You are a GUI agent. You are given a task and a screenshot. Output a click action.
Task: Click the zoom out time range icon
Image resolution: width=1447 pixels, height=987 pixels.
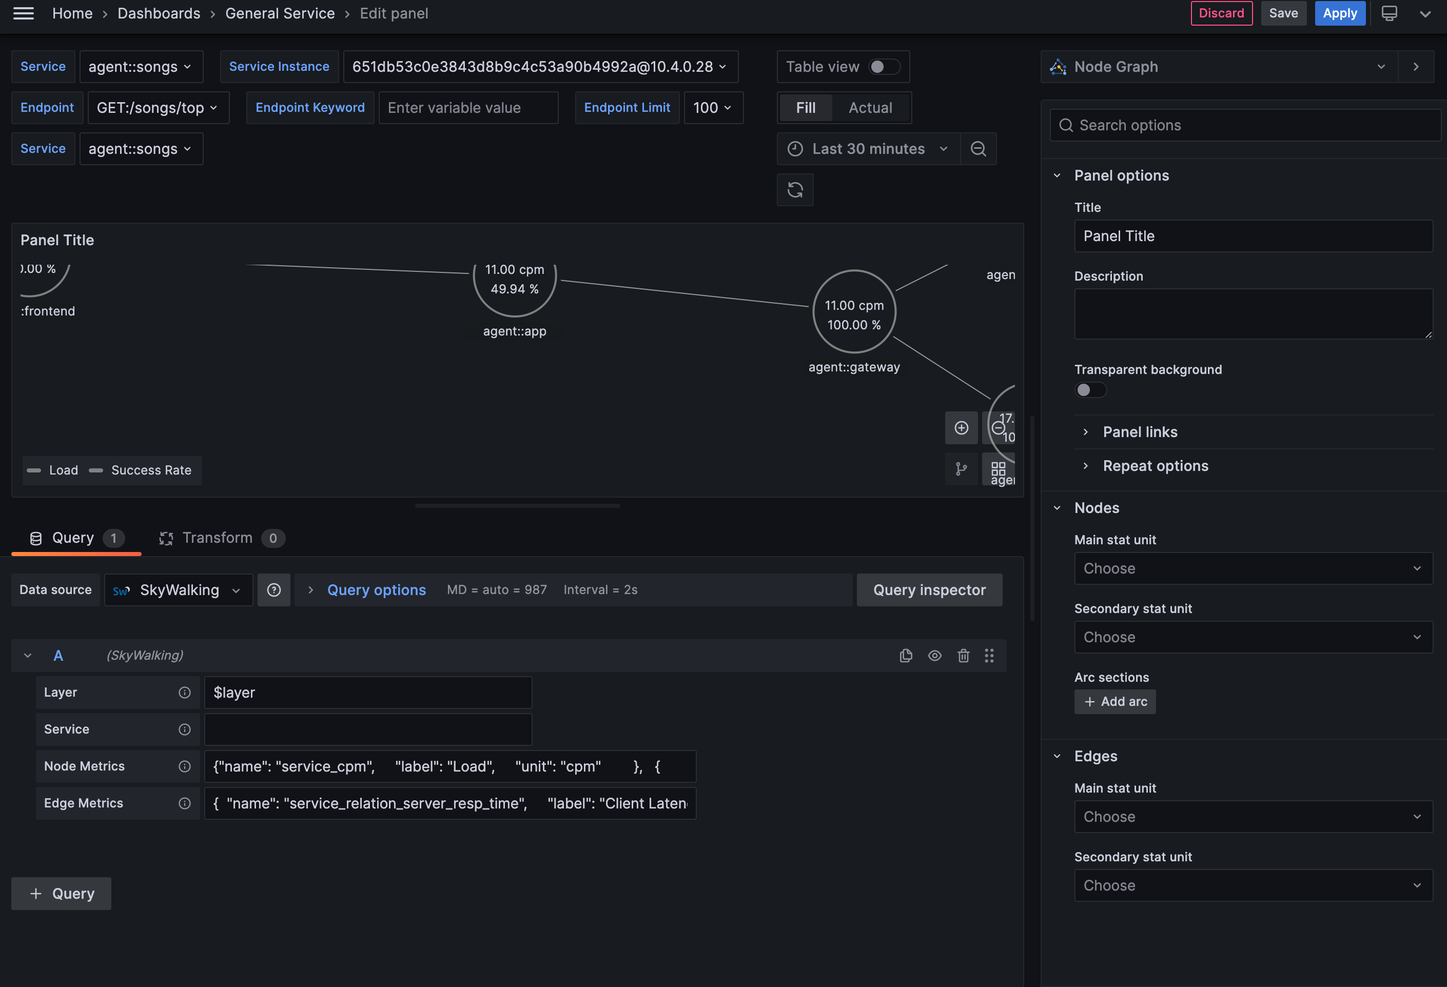[x=978, y=149]
